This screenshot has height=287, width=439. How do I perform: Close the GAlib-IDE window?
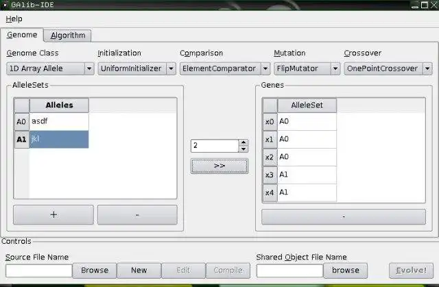434,5
